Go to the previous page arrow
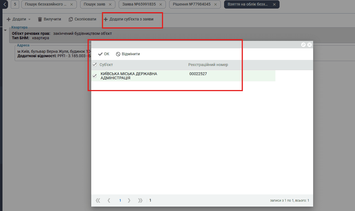 pyautogui.click(x=109, y=201)
